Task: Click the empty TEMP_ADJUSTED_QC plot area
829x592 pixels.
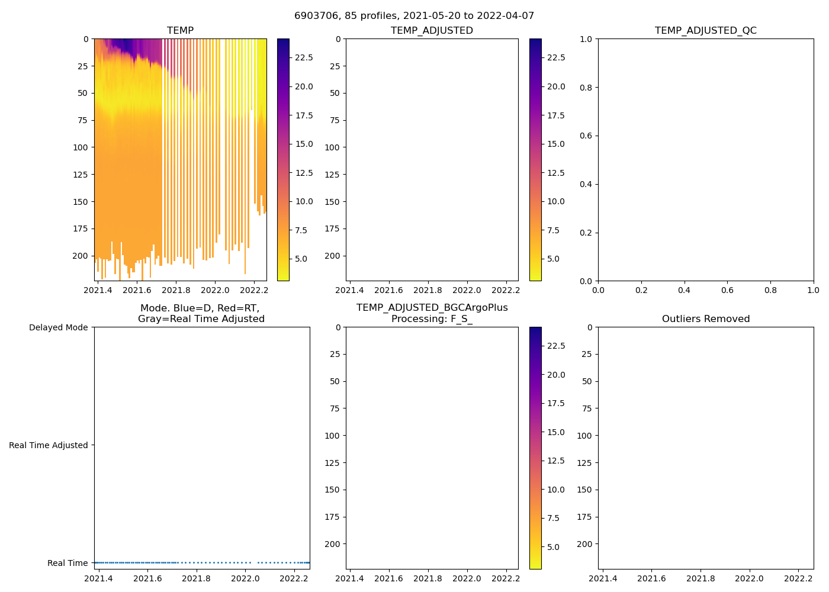Action: pyautogui.click(x=705, y=160)
